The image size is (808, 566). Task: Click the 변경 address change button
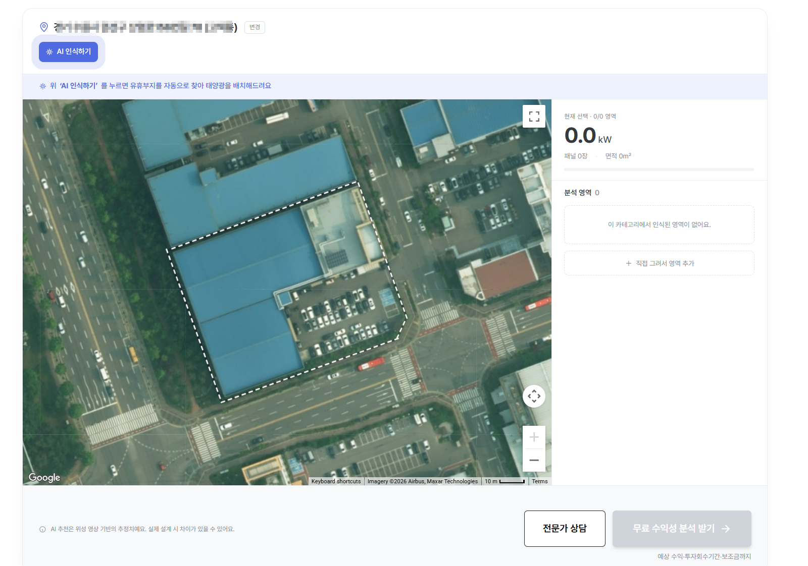(x=255, y=27)
